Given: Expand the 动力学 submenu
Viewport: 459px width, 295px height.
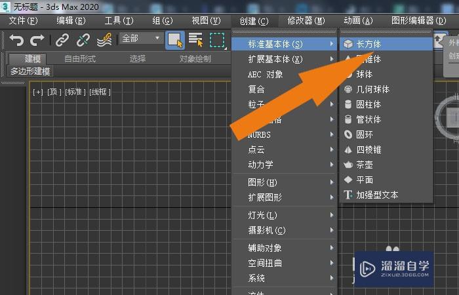Looking at the screenshot, I should pyautogui.click(x=285, y=165).
